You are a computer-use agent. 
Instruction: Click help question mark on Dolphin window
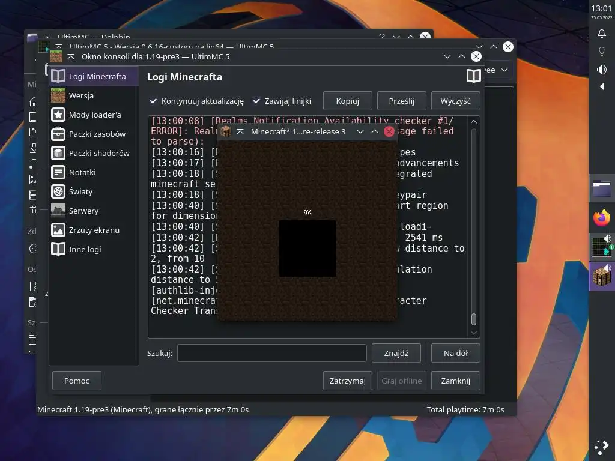(381, 37)
